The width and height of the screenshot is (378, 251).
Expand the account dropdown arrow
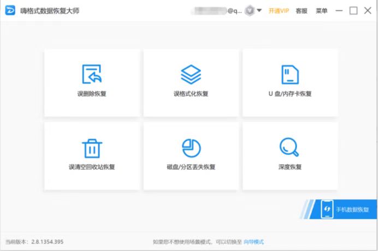tap(259, 10)
